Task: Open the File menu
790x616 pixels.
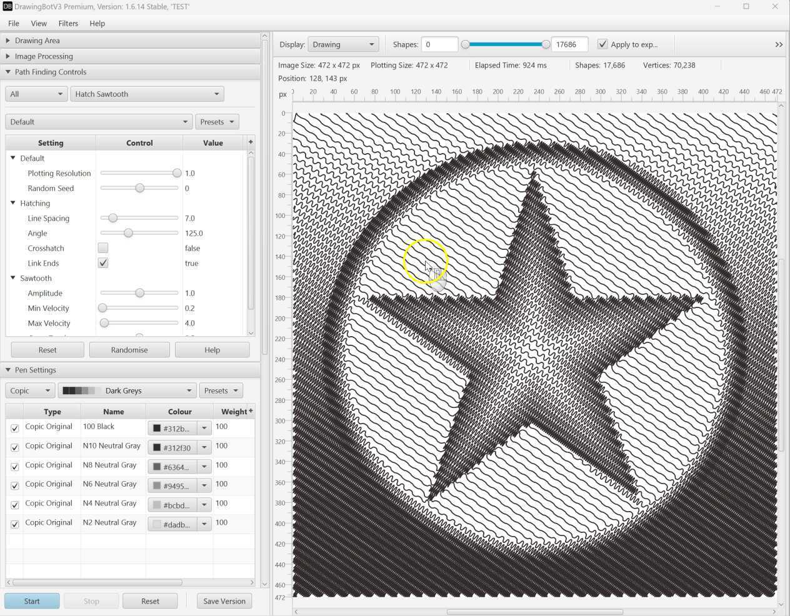Action: tap(13, 23)
